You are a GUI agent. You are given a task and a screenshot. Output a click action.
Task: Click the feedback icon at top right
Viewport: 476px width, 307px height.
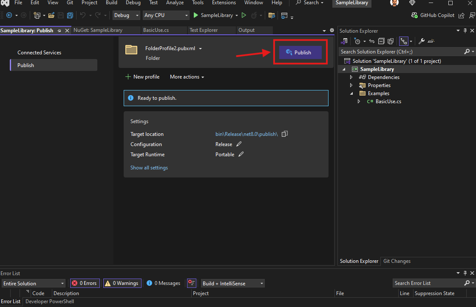(x=472, y=15)
